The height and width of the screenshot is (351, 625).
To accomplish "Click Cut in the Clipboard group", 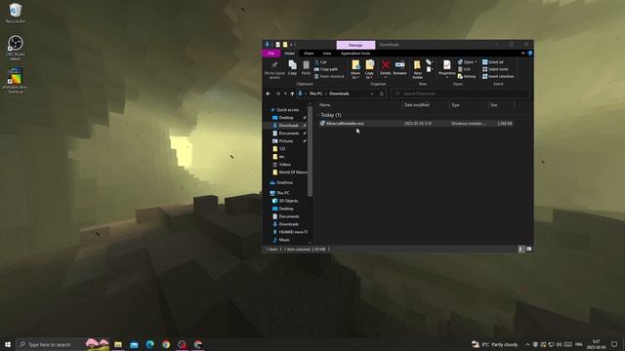I will pos(320,62).
